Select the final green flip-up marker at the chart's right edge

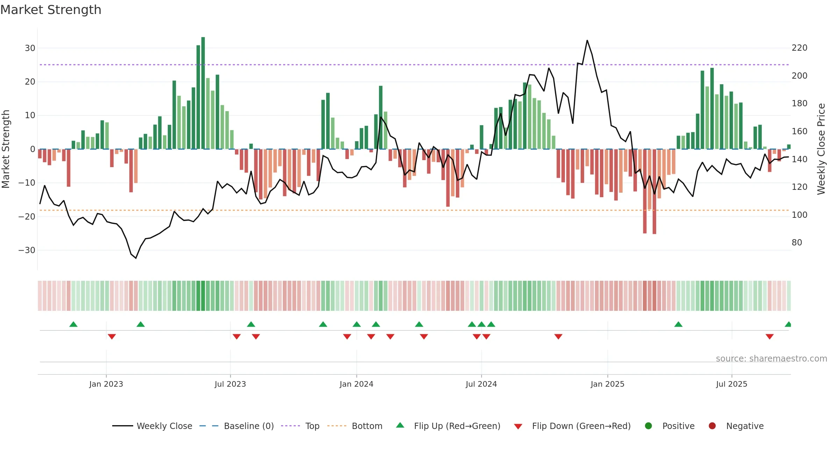pos(788,324)
